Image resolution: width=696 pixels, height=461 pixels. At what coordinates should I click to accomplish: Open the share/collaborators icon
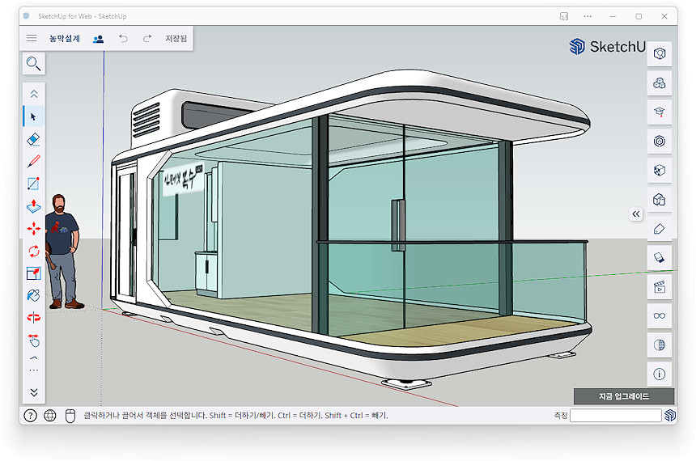98,39
